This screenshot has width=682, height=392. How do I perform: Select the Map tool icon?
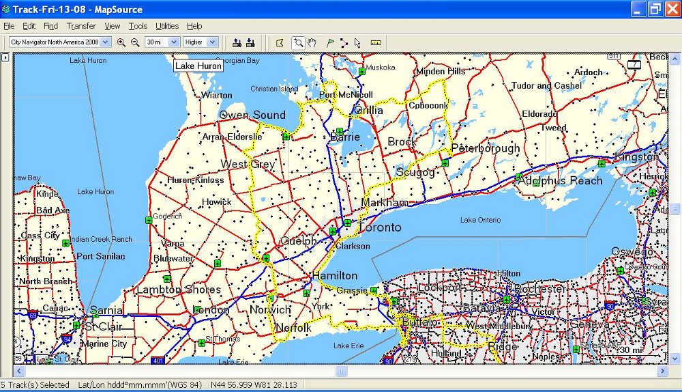280,43
